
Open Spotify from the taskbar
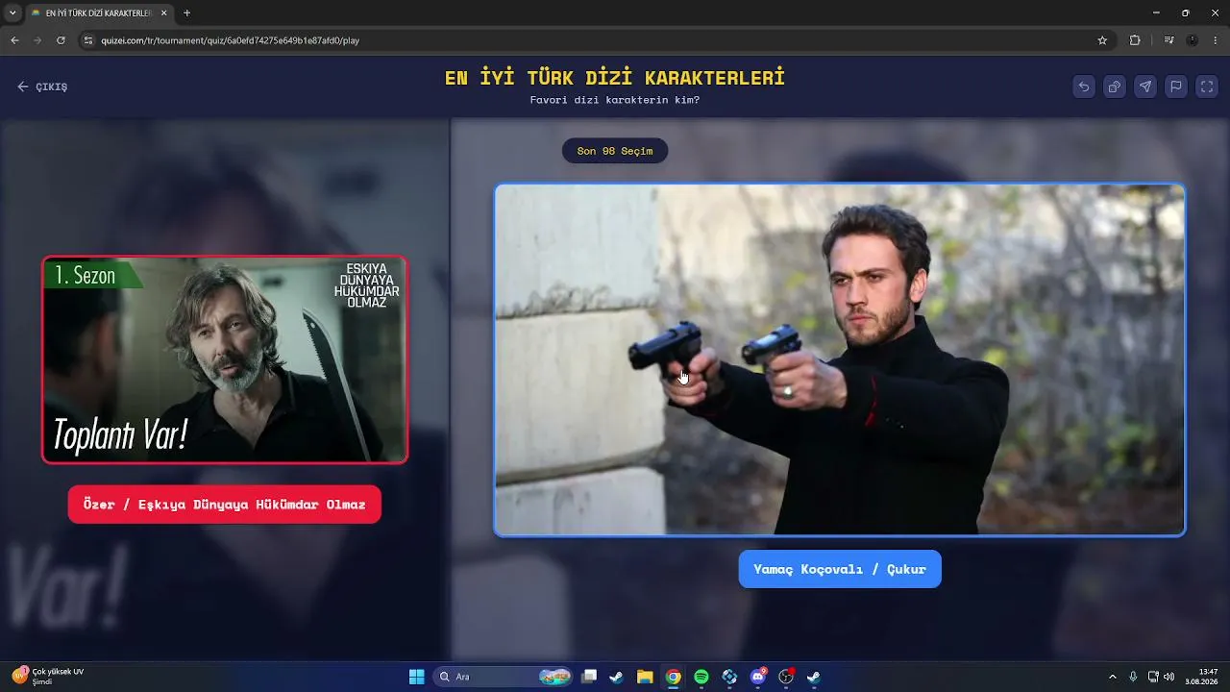701,677
